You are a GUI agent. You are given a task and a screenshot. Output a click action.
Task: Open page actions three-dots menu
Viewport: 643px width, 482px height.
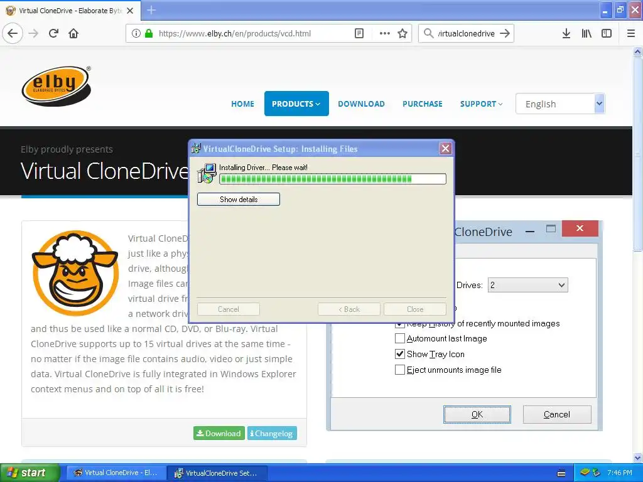click(x=385, y=33)
